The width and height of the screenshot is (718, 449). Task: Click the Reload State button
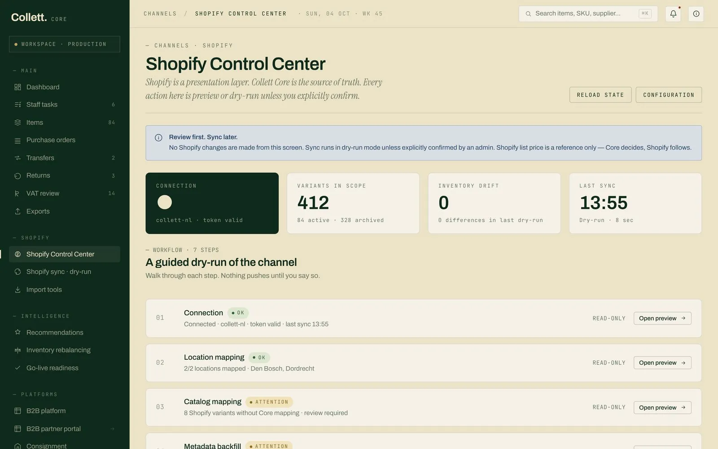600,95
